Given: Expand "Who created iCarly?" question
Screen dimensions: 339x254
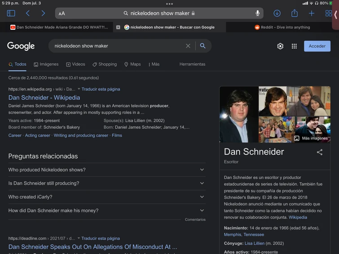Looking at the screenshot, I should [x=107, y=197].
